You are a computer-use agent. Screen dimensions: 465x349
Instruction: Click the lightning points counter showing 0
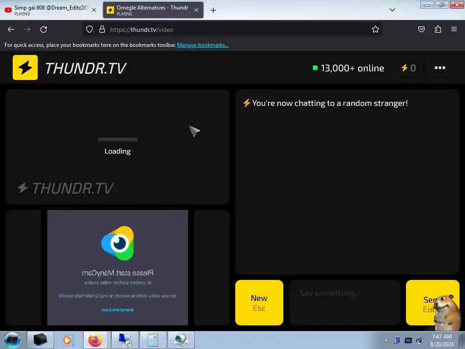[x=408, y=68]
